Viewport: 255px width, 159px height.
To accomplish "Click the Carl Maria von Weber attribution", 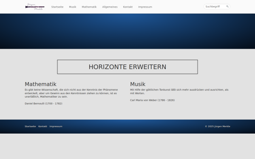I will click(153, 100).
